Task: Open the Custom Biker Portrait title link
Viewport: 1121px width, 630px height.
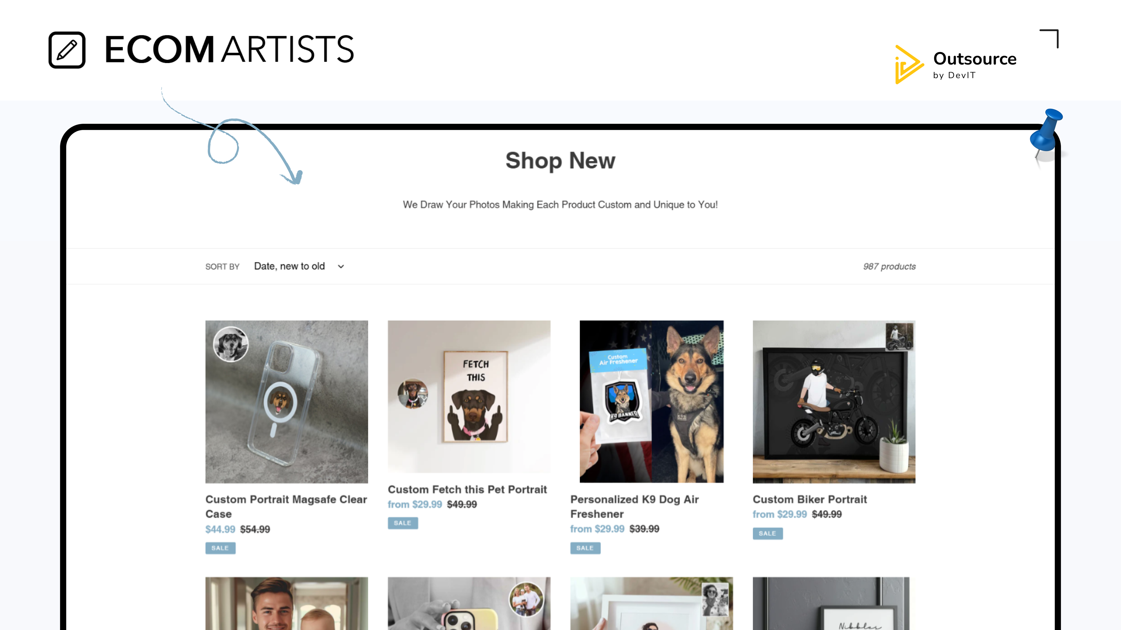Action: click(x=810, y=499)
